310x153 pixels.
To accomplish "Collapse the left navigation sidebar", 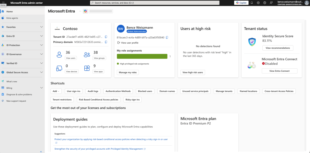I will click(x=41, y=151).
